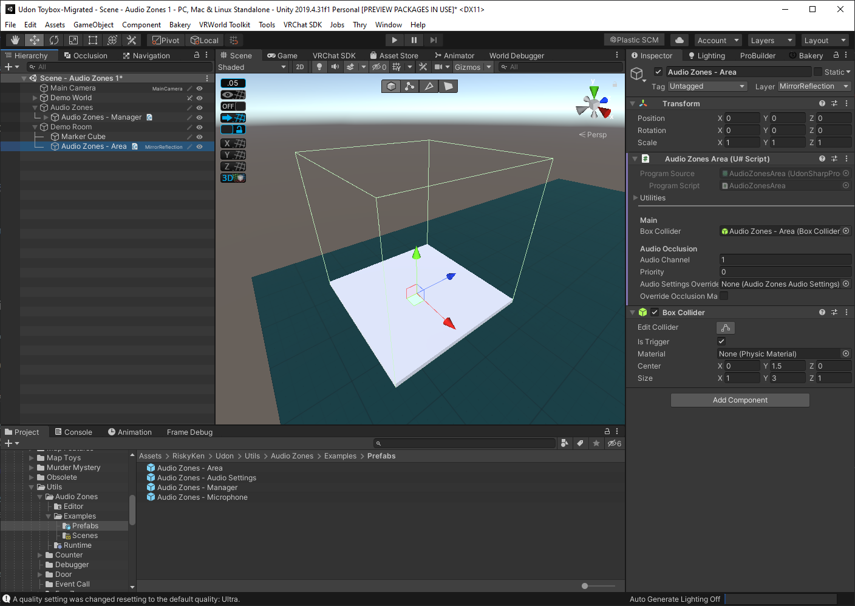Screen dimensions: 855x606
Task: Toggle grid snapping icon in toolbar
Action: click(234, 40)
